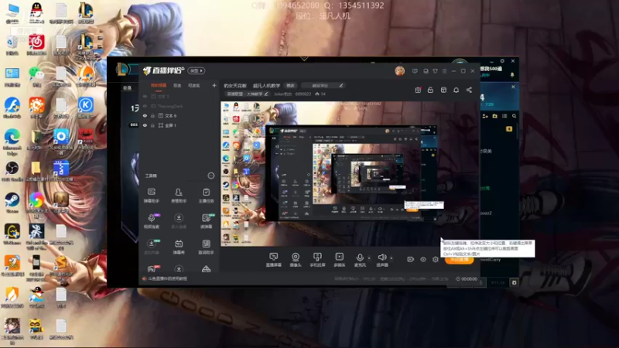Image resolution: width=619 pixels, height=348 pixels.
Task: Open the 歌词助手 lyrics assistant tool
Action: [206, 247]
